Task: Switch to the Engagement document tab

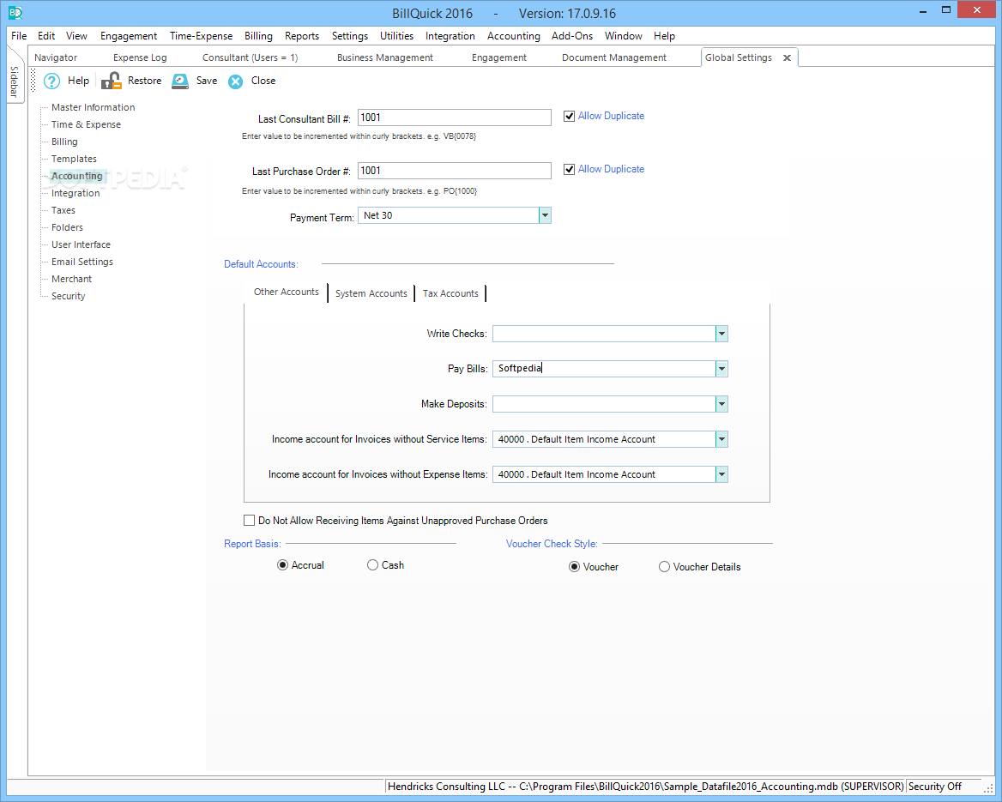Action: 499,57
